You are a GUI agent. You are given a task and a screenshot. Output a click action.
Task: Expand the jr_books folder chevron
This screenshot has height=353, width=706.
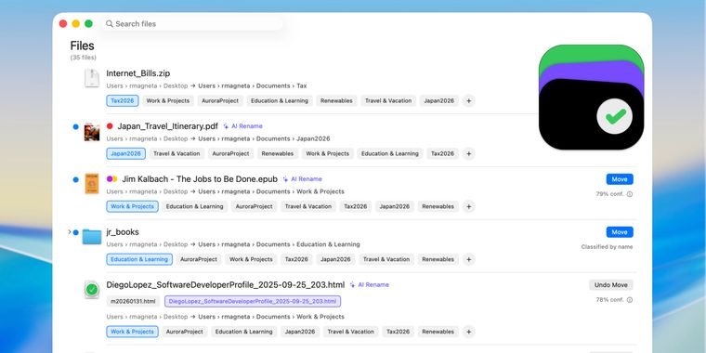coord(70,232)
